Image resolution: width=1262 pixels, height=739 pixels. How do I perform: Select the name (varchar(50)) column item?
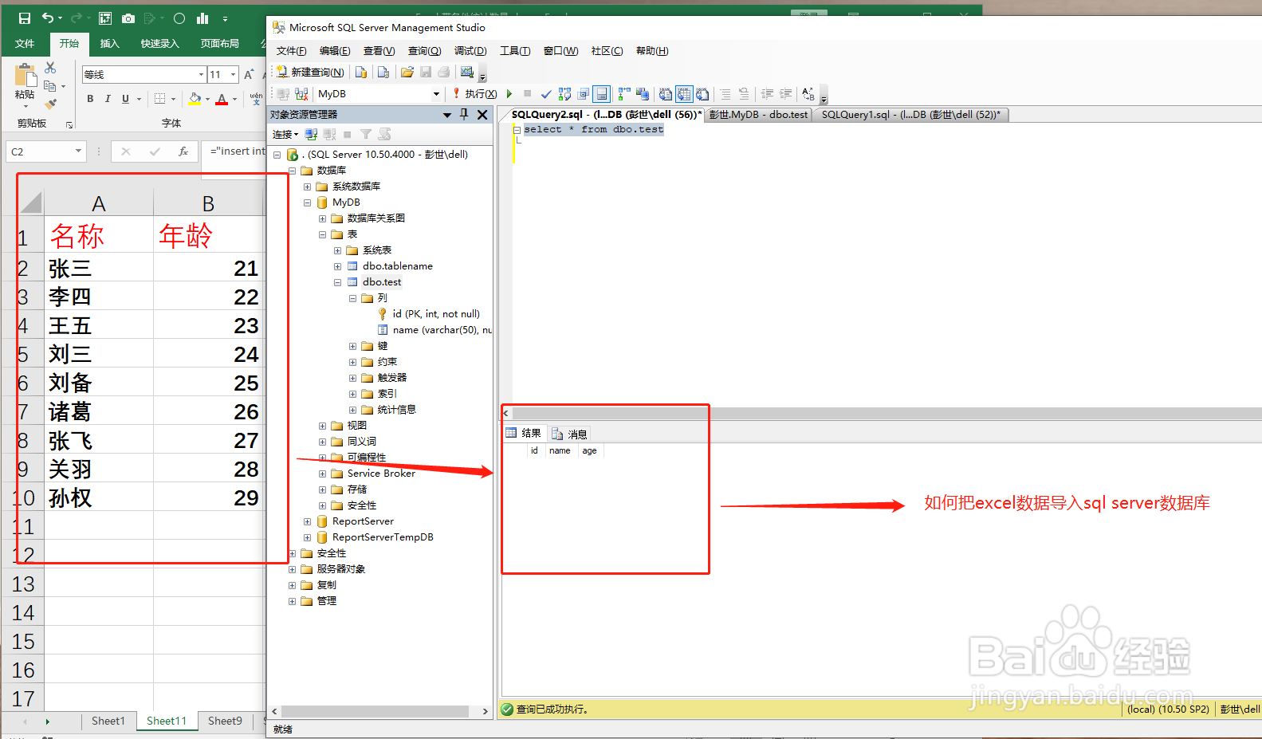(435, 330)
